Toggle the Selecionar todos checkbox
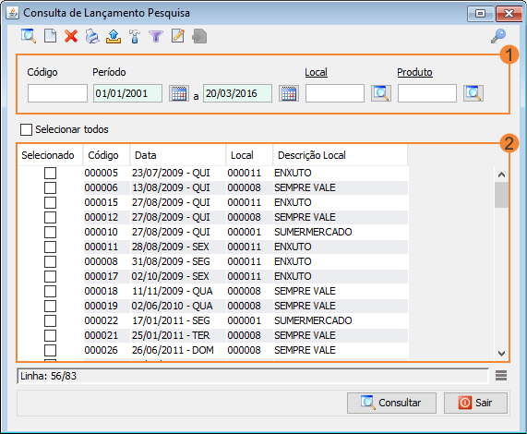The image size is (527, 434). pyautogui.click(x=26, y=129)
